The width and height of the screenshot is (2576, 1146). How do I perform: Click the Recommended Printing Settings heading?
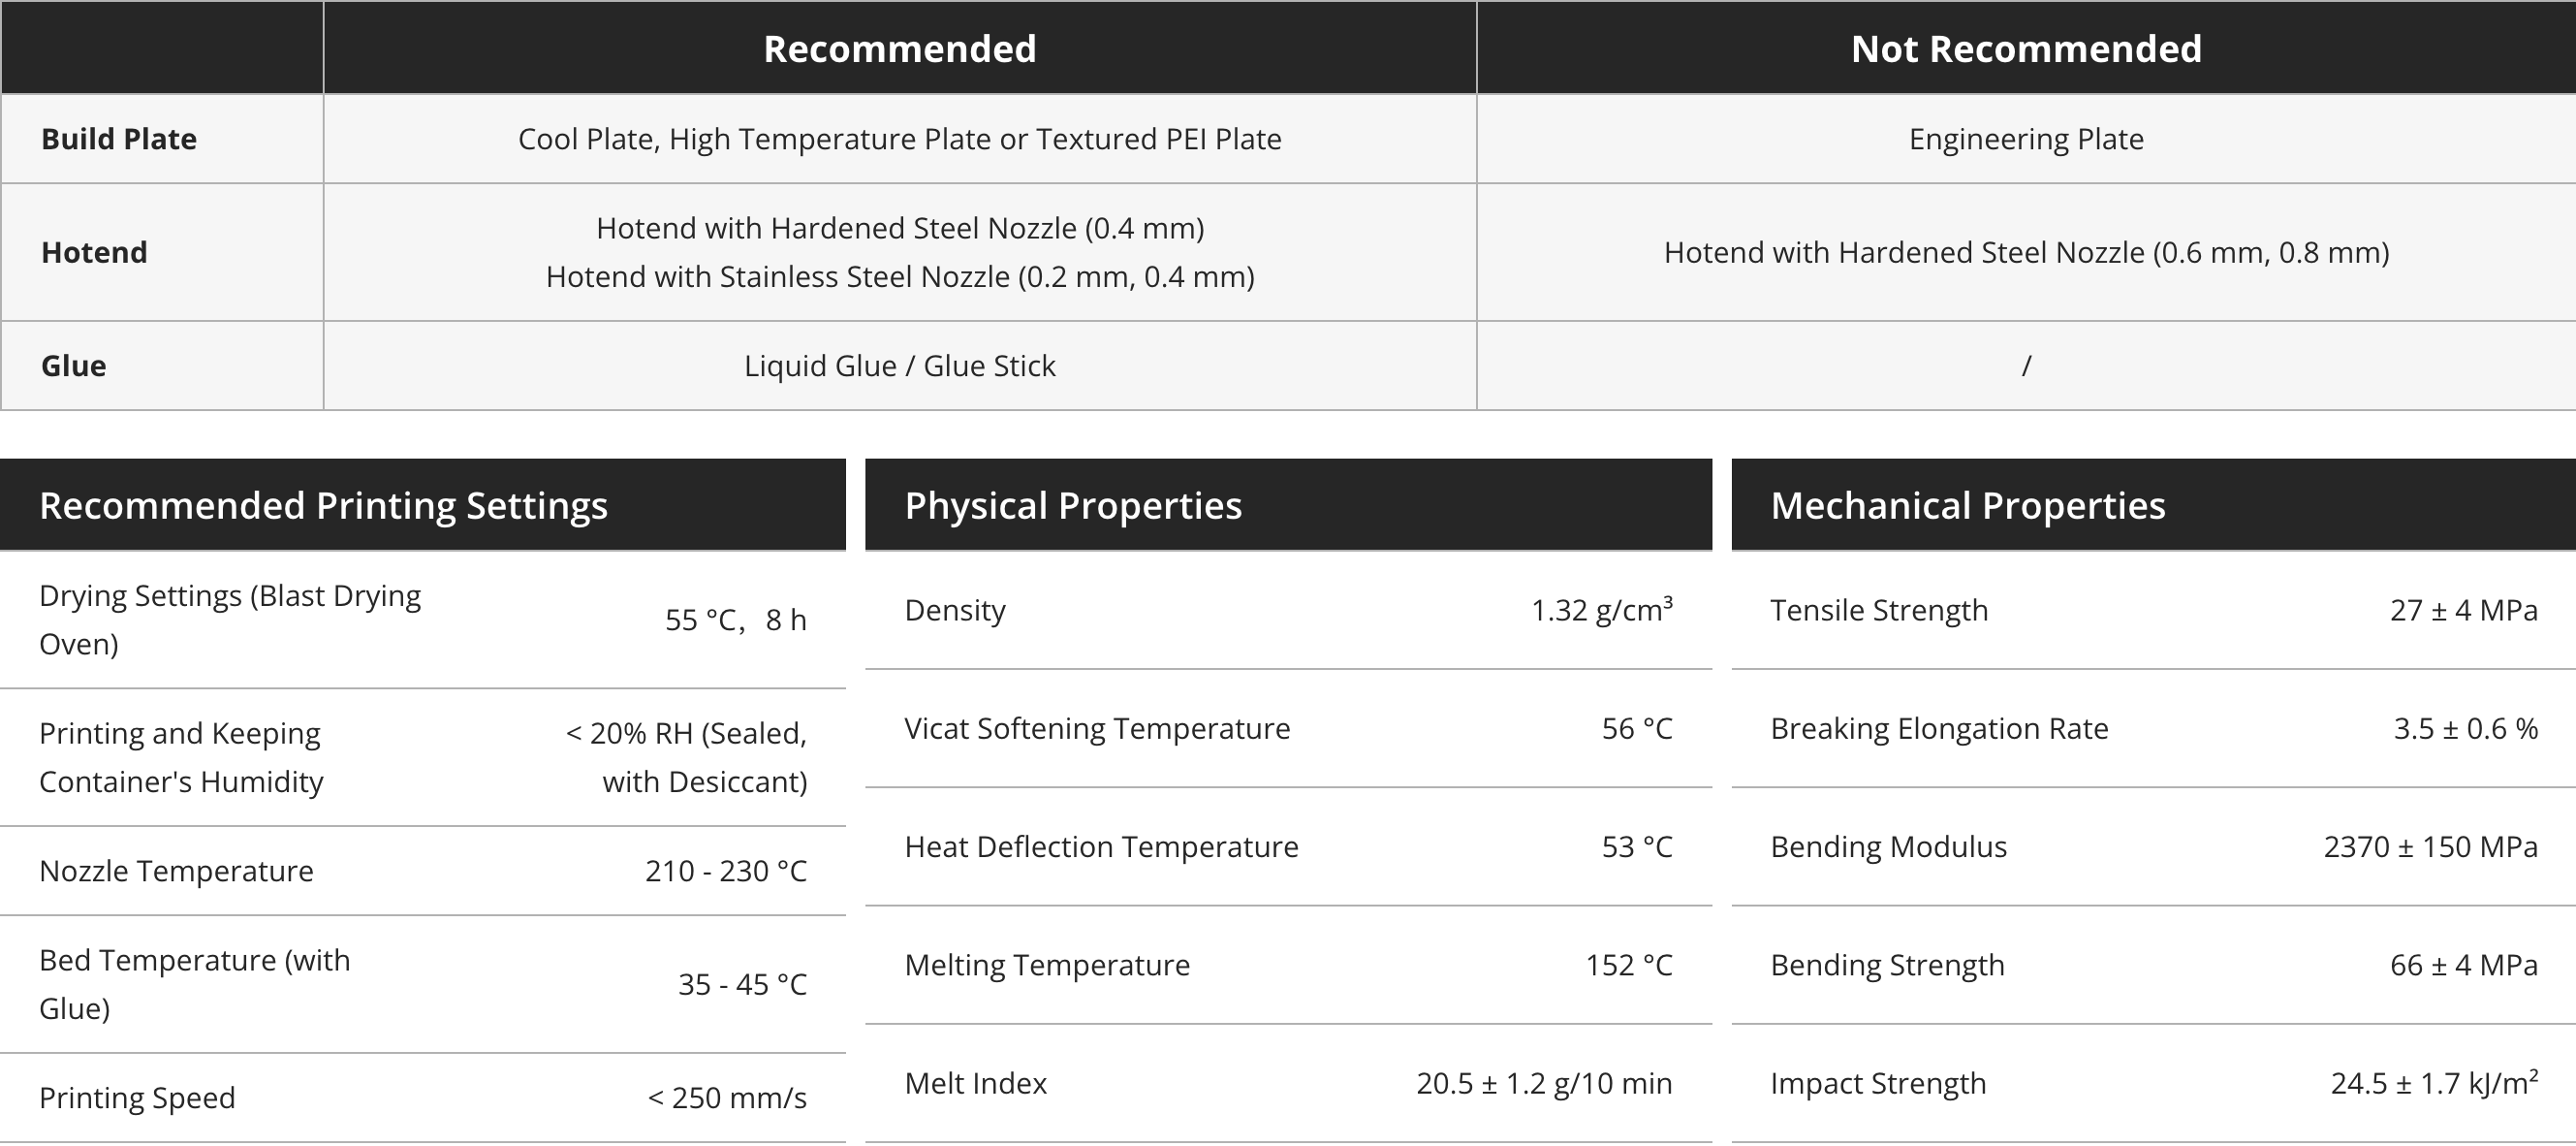tap(323, 505)
